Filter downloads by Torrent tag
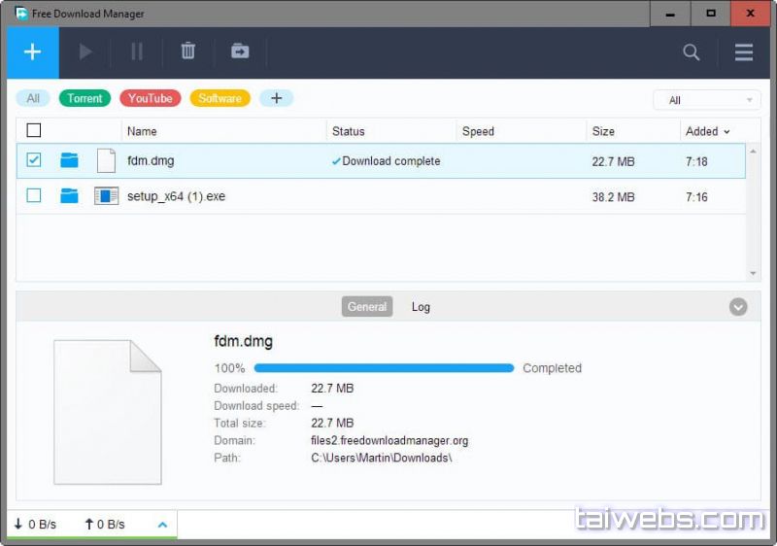This screenshot has width=777, height=546. (84, 98)
